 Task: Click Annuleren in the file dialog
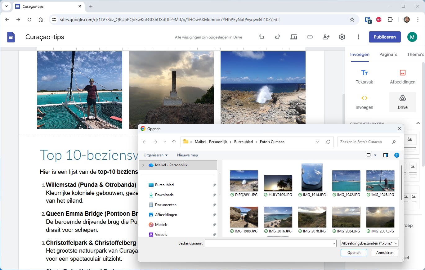385,253
